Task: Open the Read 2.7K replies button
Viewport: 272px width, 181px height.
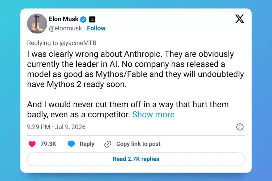Action: 136,159
